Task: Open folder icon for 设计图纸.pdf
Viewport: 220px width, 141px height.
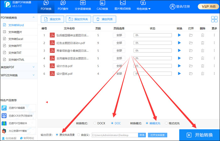Action: coord(191,73)
